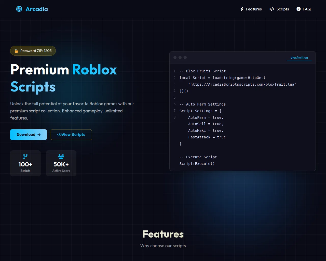Select the Password ZIP: 1205 text
Viewport: 326px width, 261px height.
tap(36, 51)
